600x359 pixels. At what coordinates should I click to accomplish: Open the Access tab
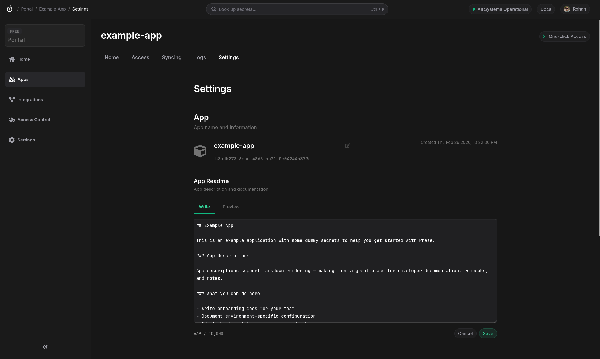(140, 57)
